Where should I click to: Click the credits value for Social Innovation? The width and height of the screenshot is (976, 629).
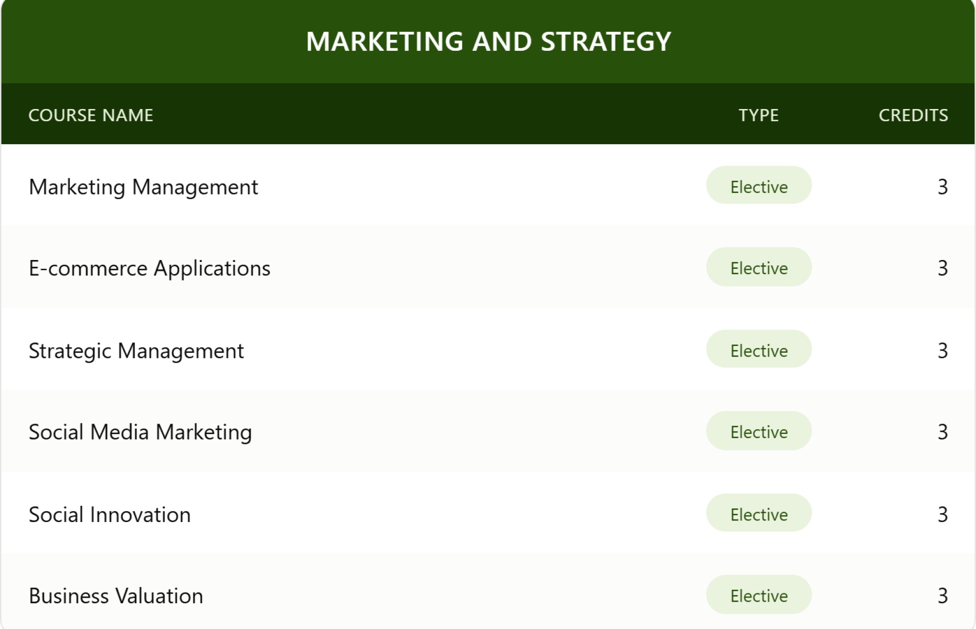pyautogui.click(x=943, y=514)
